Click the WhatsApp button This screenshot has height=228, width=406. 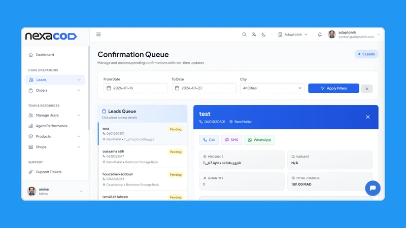259,140
